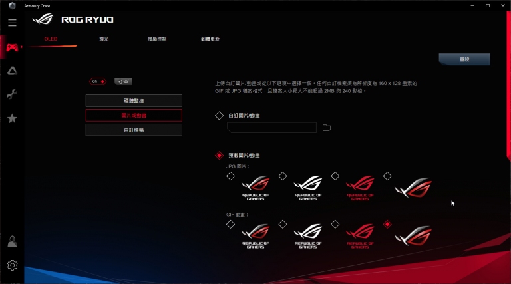The width and height of the screenshot is (511, 284).
Task: Open the Aura Sync triangle icon
Action: pyautogui.click(x=13, y=71)
